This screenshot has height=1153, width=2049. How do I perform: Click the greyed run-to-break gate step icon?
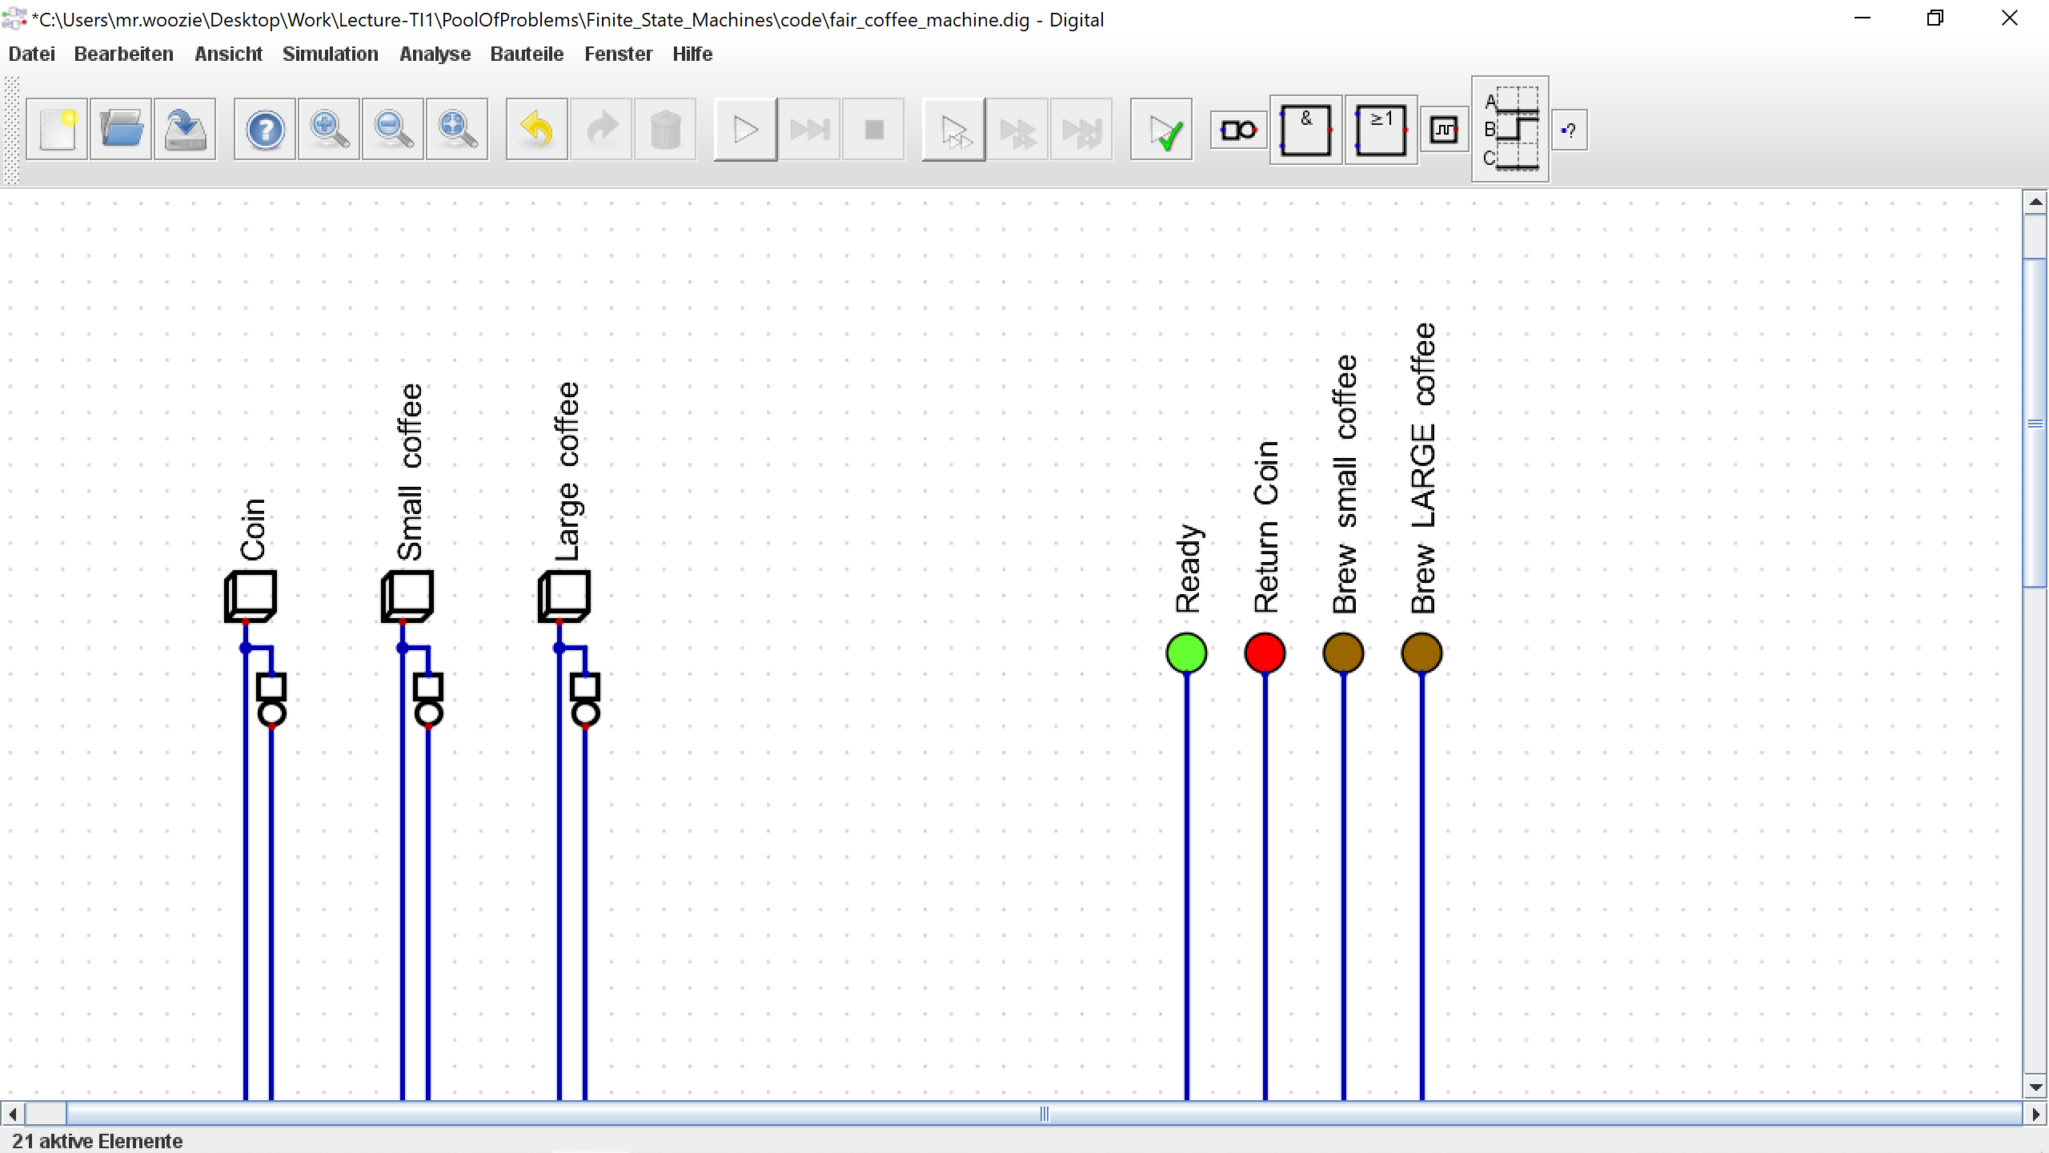[x=1081, y=130]
